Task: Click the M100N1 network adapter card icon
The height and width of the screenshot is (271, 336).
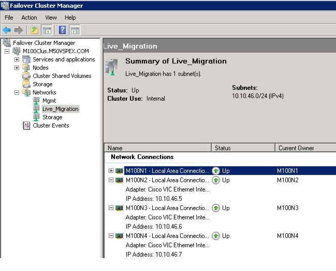Action: [119, 171]
